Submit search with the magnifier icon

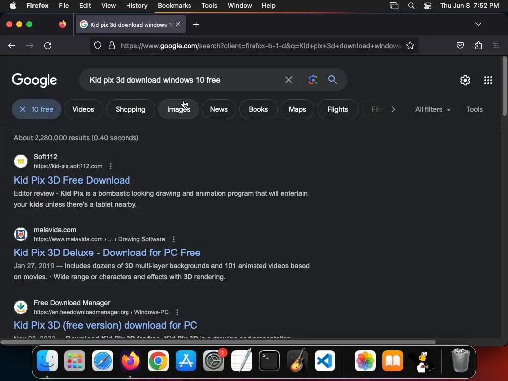pyautogui.click(x=332, y=80)
